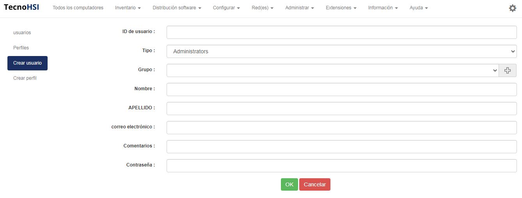Open the Red(es) menu
This screenshot has width=522, height=198.
pyautogui.click(x=262, y=8)
